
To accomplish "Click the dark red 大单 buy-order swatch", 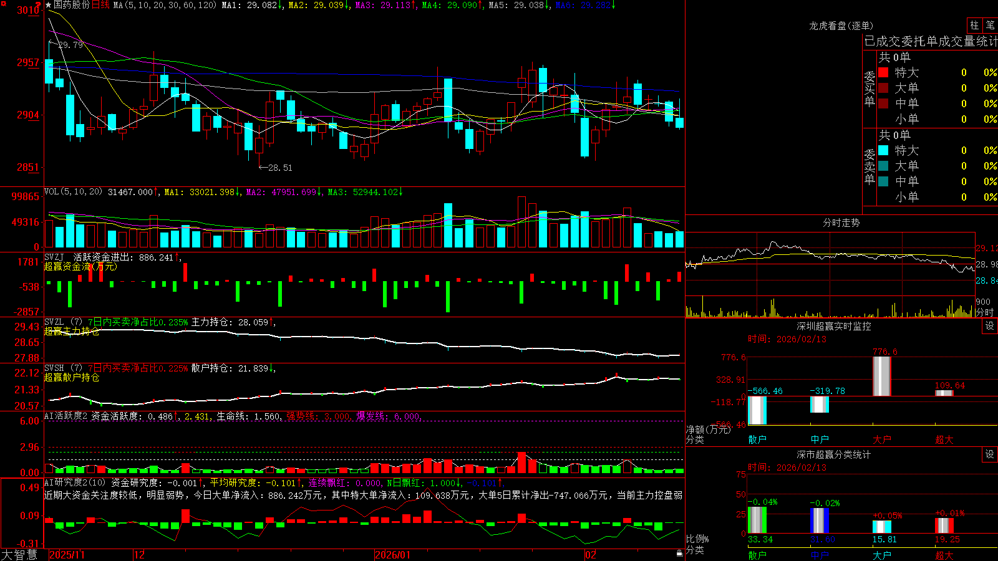I will tap(883, 88).
